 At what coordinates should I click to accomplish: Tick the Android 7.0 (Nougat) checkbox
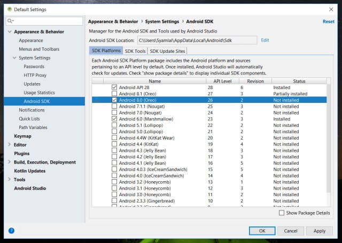click(114, 113)
